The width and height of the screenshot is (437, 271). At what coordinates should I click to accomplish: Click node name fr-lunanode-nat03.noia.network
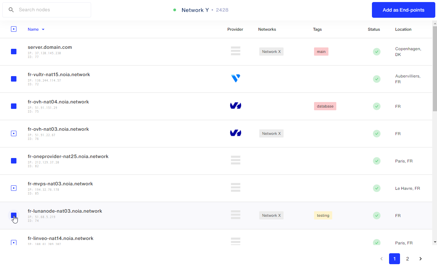(x=65, y=211)
